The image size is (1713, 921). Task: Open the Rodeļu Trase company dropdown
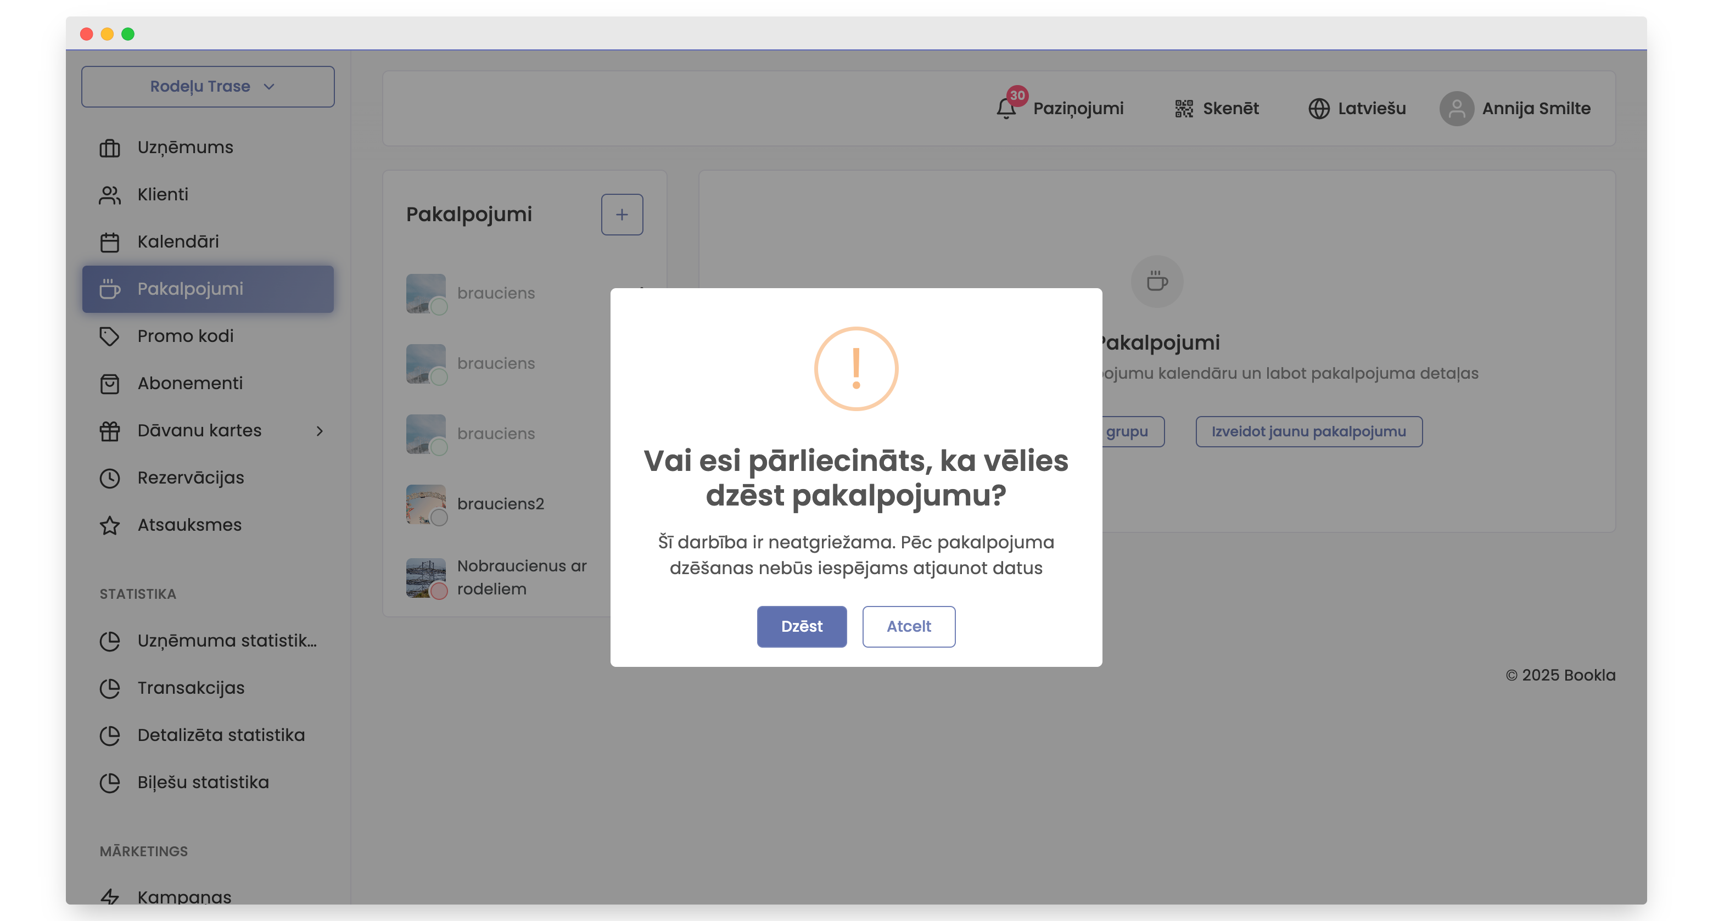pos(208,87)
